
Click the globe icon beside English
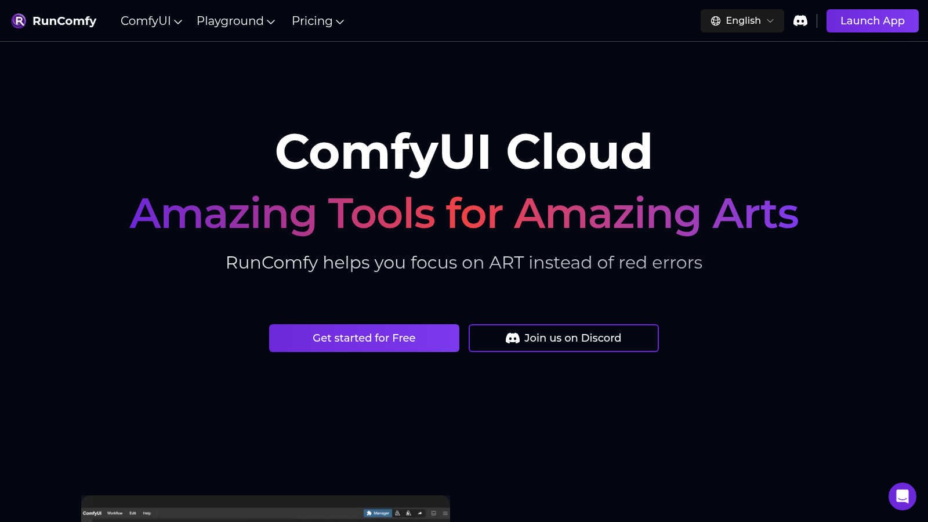[x=715, y=21]
